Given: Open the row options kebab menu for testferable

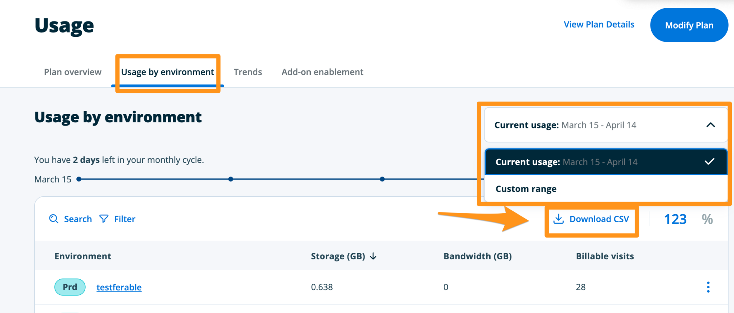Looking at the screenshot, I should [x=708, y=287].
